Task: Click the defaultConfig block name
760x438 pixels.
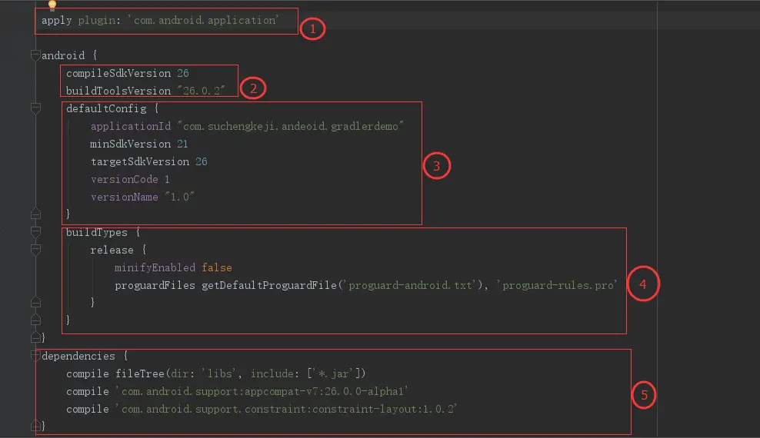Action: click(x=106, y=108)
